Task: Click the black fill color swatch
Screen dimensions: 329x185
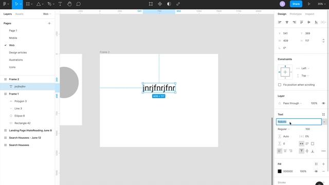Action: pyautogui.click(x=280, y=171)
